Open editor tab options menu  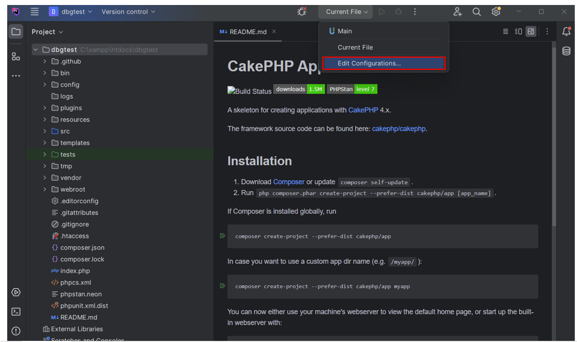[547, 32]
